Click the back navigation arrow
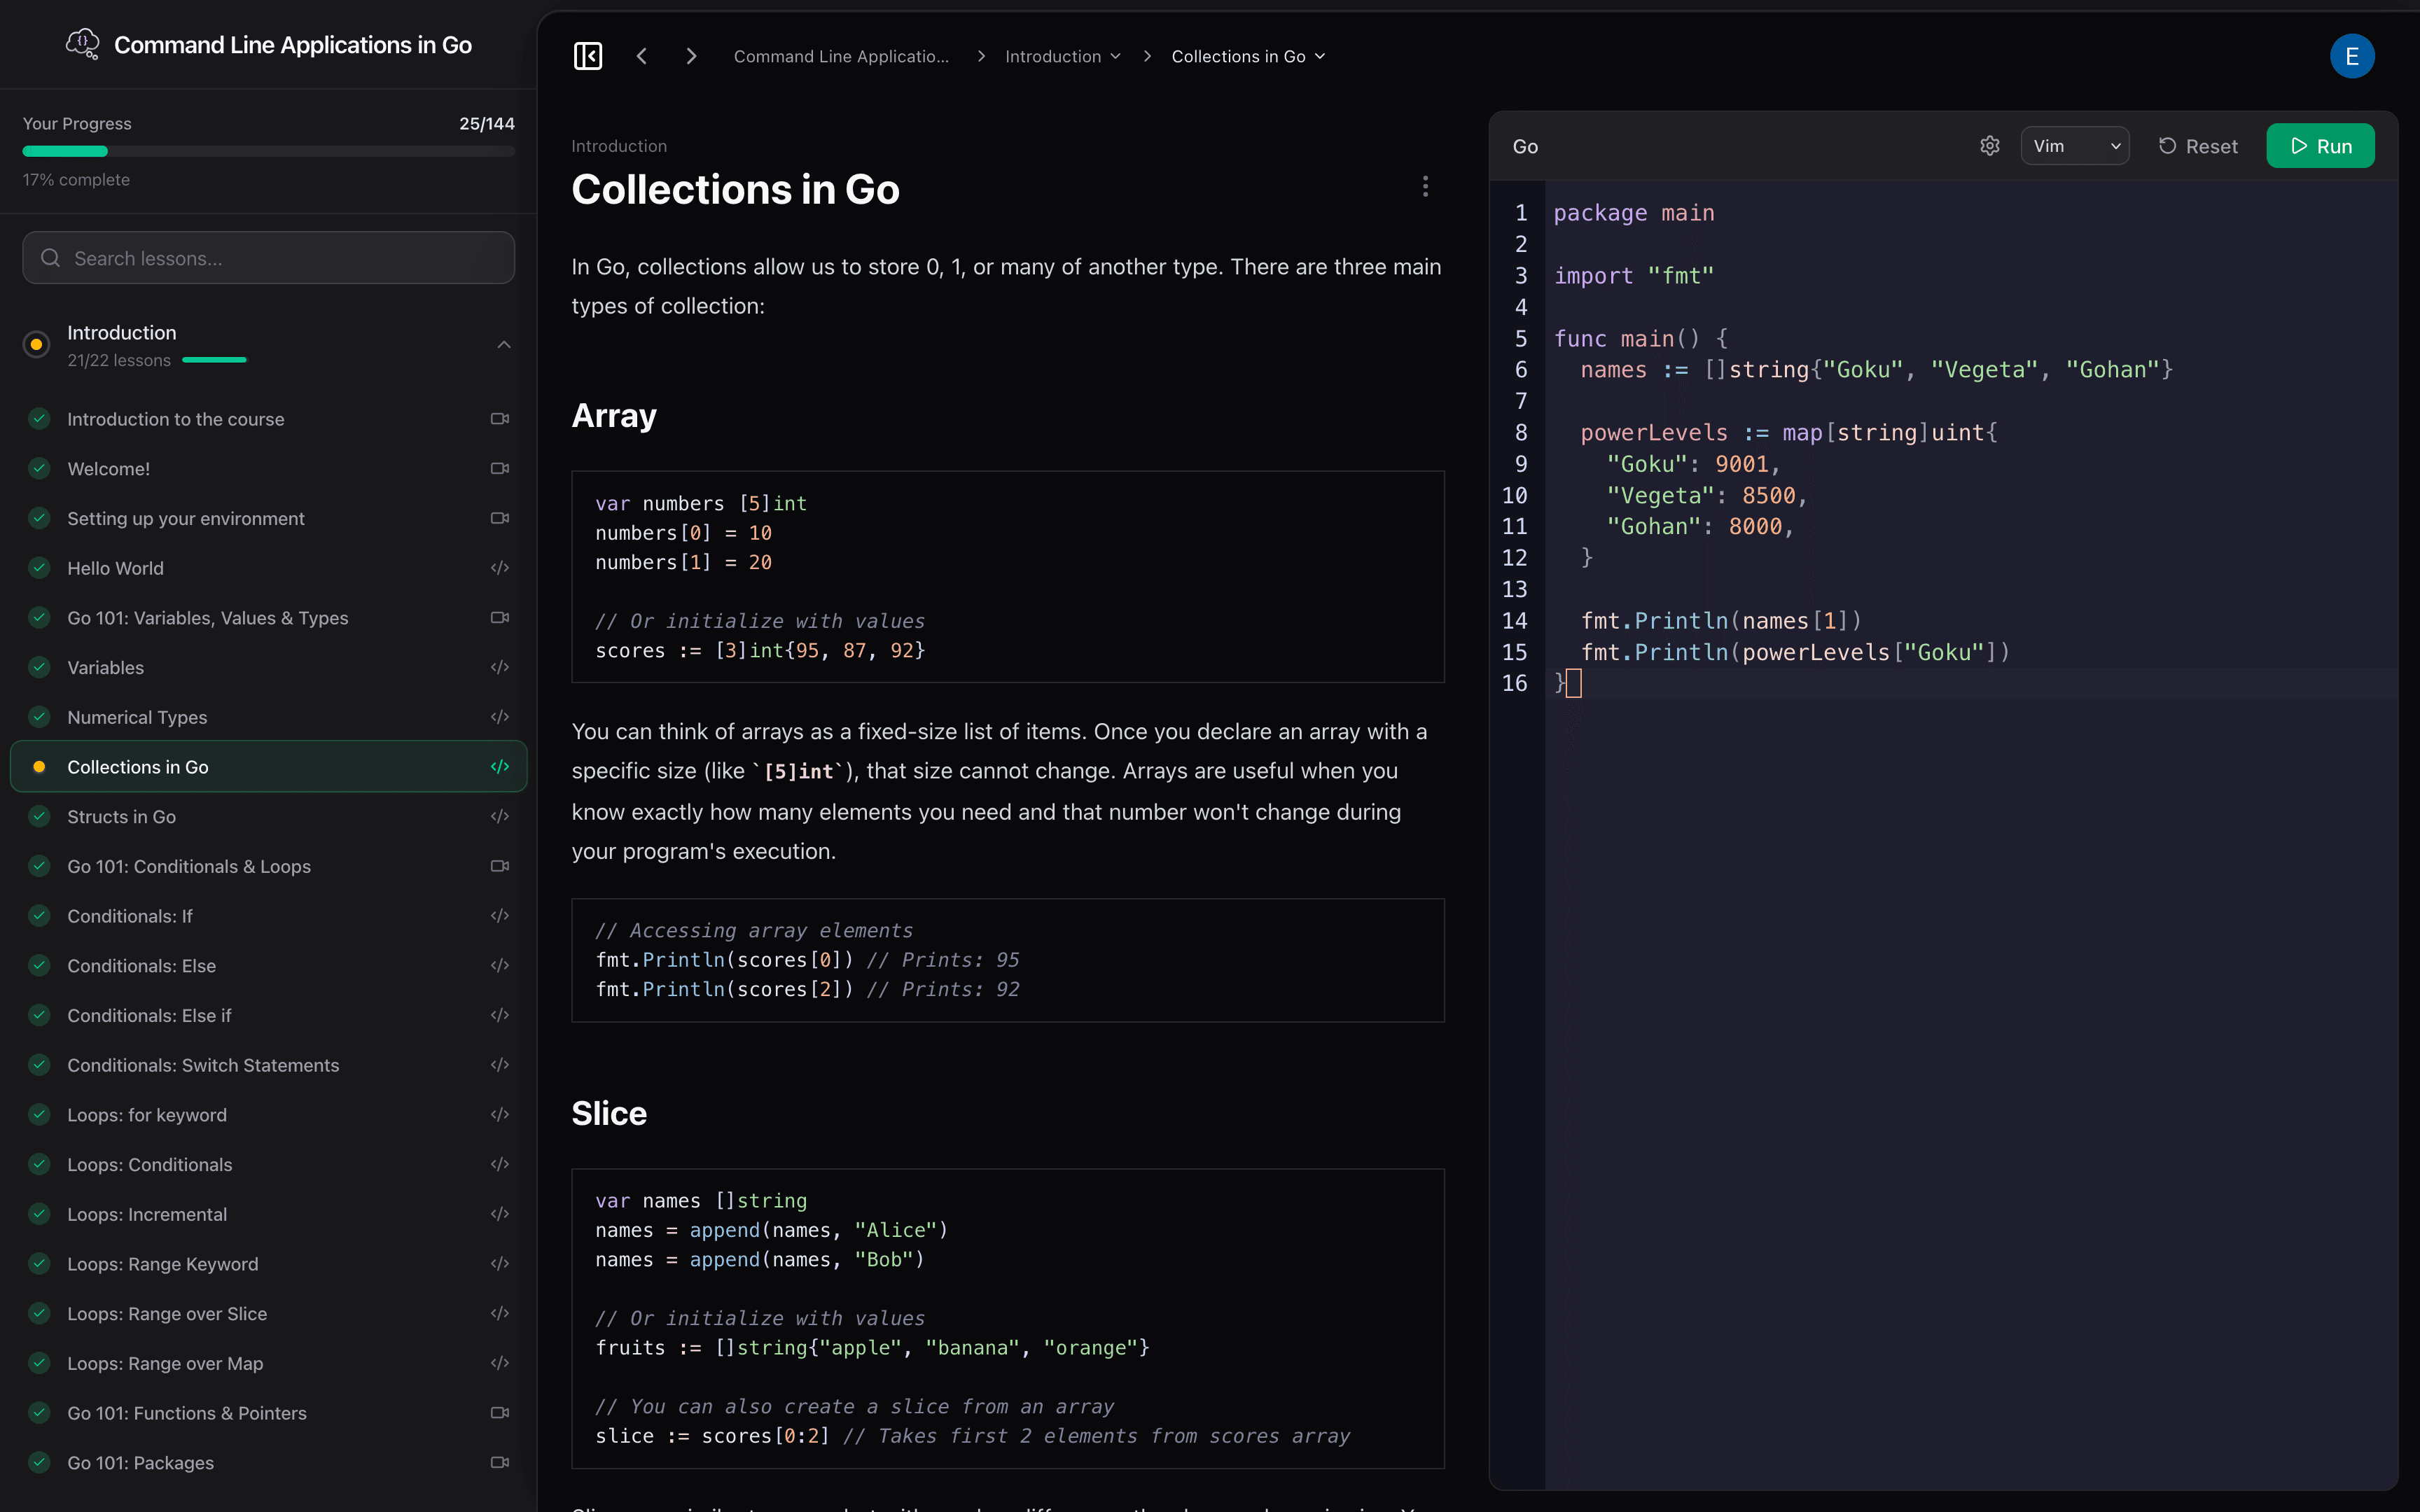The width and height of the screenshot is (2420, 1512). pyautogui.click(x=642, y=55)
